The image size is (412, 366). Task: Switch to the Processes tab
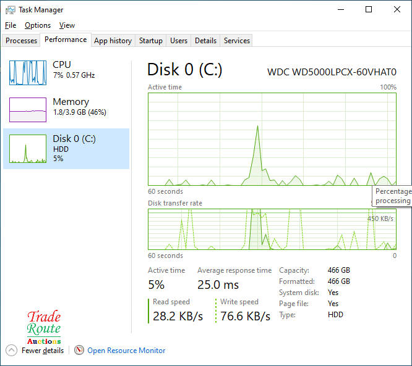(x=22, y=41)
